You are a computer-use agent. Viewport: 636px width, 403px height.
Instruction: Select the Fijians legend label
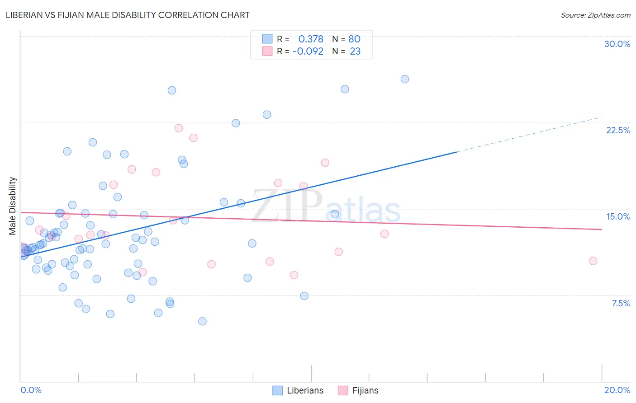[x=365, y=390]
